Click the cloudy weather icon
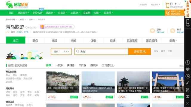 click(x=7, y=32)
